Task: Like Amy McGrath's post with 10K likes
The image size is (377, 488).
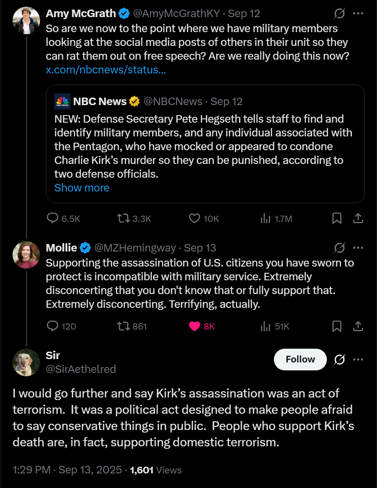Action: click(x=204, y=219)
